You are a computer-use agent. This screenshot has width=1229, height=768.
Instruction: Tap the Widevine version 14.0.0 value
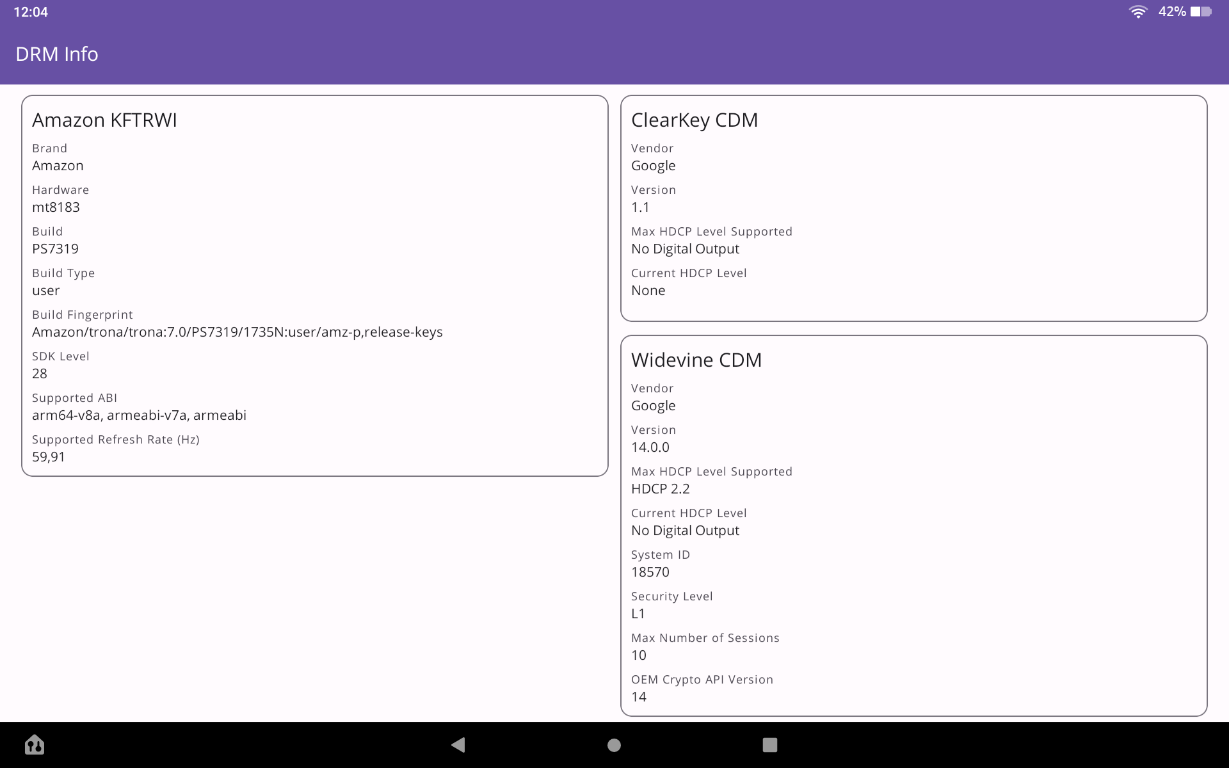point(650,447)
